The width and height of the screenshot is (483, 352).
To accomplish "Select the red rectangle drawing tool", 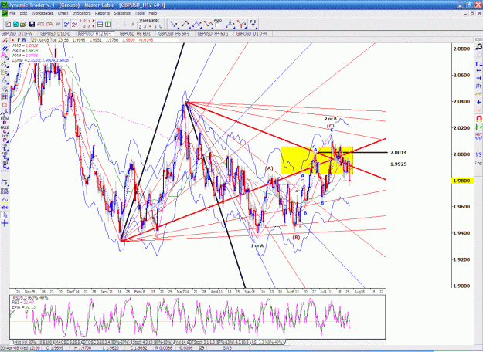I will (x=5, y=105).
